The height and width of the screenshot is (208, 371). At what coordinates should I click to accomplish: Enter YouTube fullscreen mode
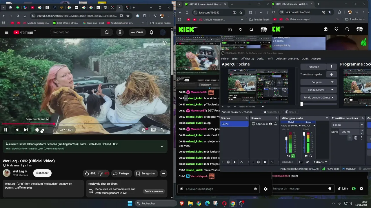163,130
